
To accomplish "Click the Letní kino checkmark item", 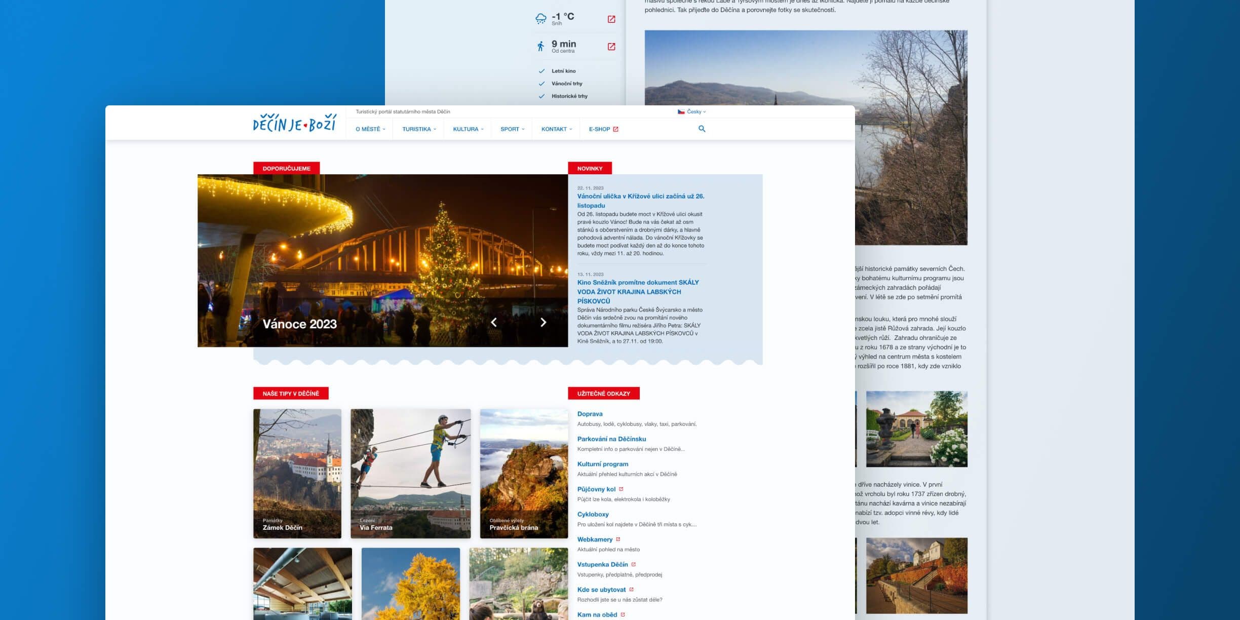I will [563, 71].
